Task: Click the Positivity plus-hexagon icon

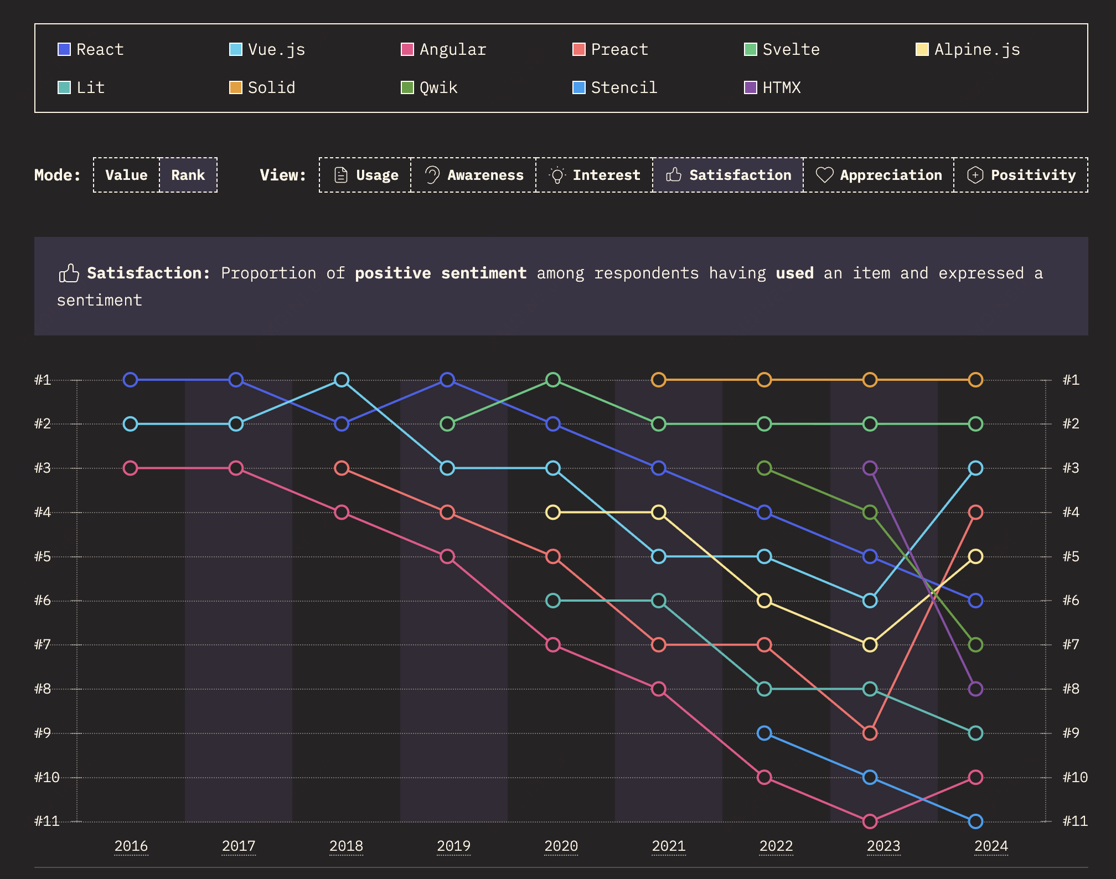Action: [975, 175]
